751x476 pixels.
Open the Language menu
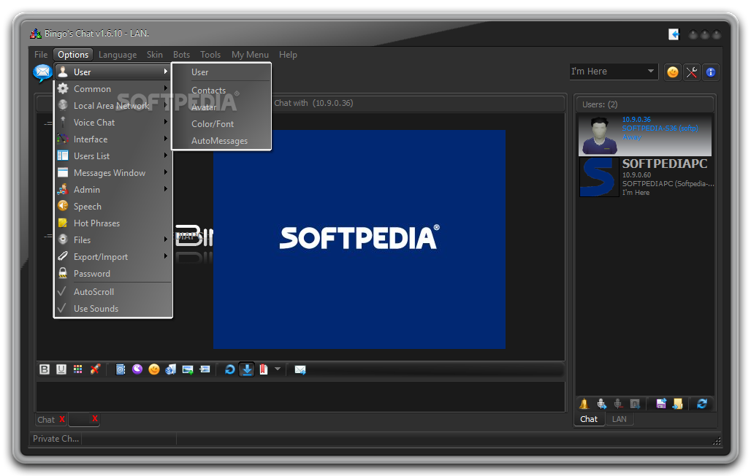tap(118, 55)
